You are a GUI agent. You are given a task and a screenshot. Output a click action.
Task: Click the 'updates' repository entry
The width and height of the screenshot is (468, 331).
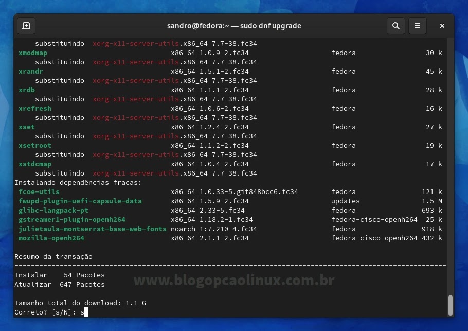click(x=346, y=201)
